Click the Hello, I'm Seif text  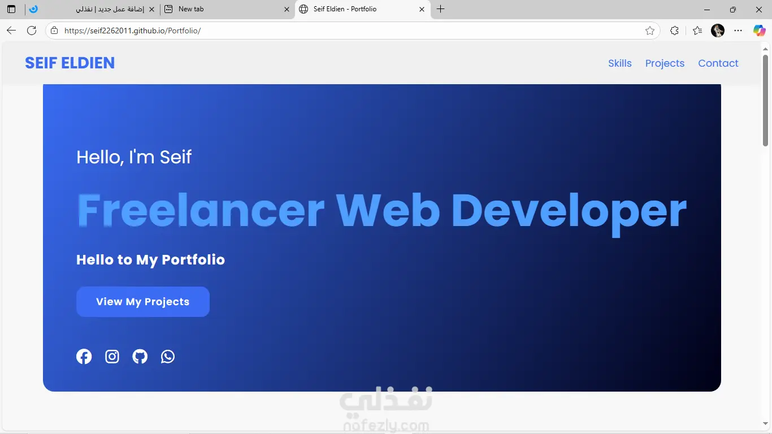[134, 157]
